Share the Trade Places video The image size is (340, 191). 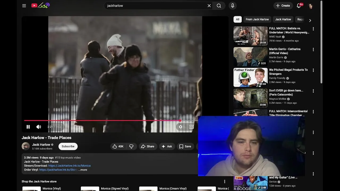(x=147, y=146)
